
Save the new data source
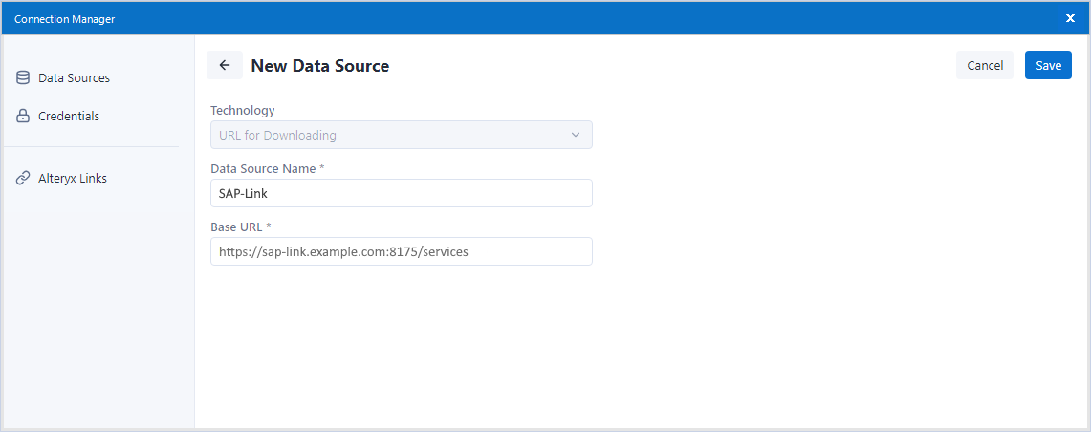pyautogui.click(x=1048, y=65)
